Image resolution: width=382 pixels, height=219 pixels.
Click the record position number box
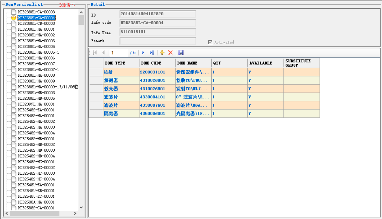click(119, 53)
